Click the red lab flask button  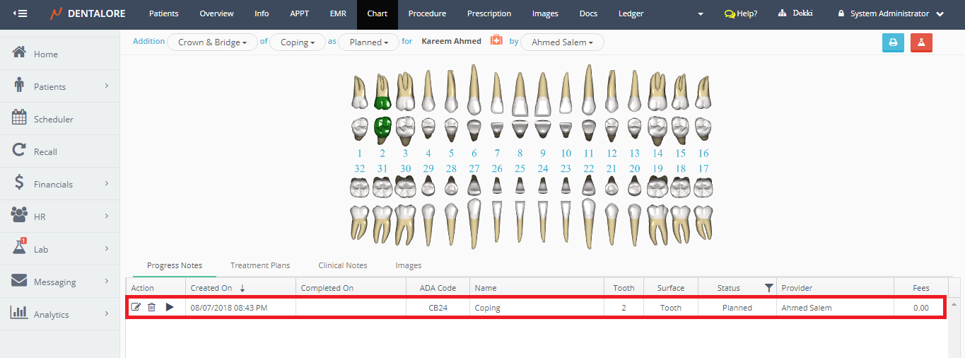pos(921,42)
